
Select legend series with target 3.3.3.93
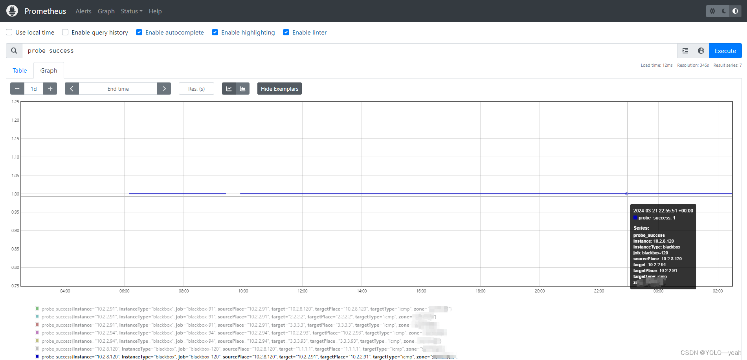pyautogui.click(x=241, y=341)
